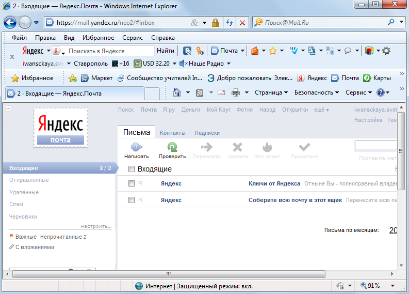This screenshot has height=294, width=409.
Task: Open the recent pages dropdown arrow near Forward
Action: click(x=37, y=23)
